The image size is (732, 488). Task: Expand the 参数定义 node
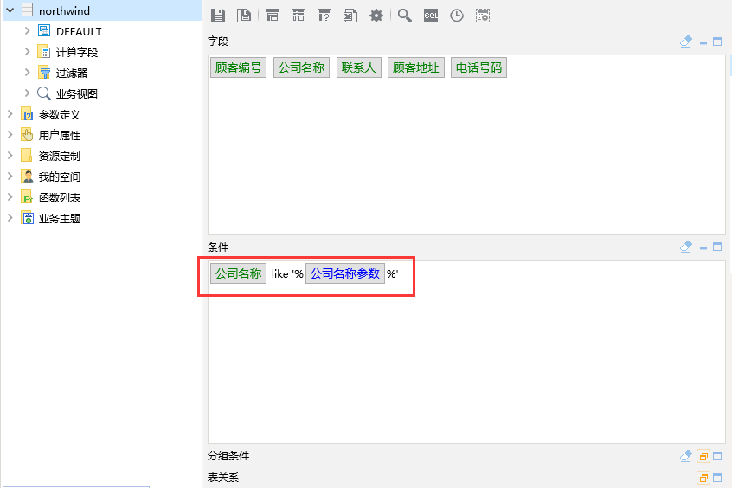[x=10, y=114]
